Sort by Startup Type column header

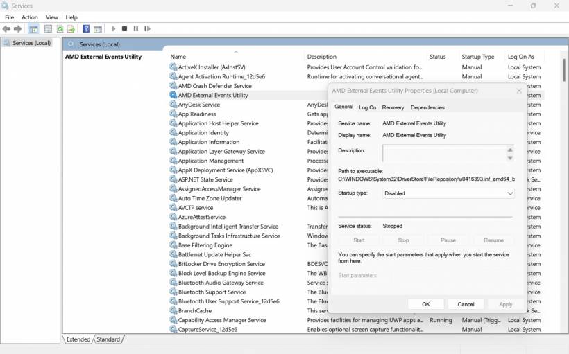[482, 57]
